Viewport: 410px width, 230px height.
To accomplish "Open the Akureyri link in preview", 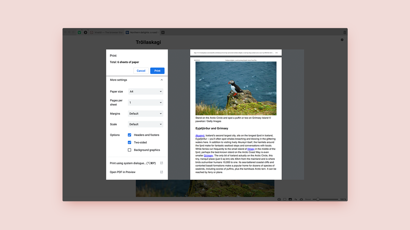I will 200,136.
